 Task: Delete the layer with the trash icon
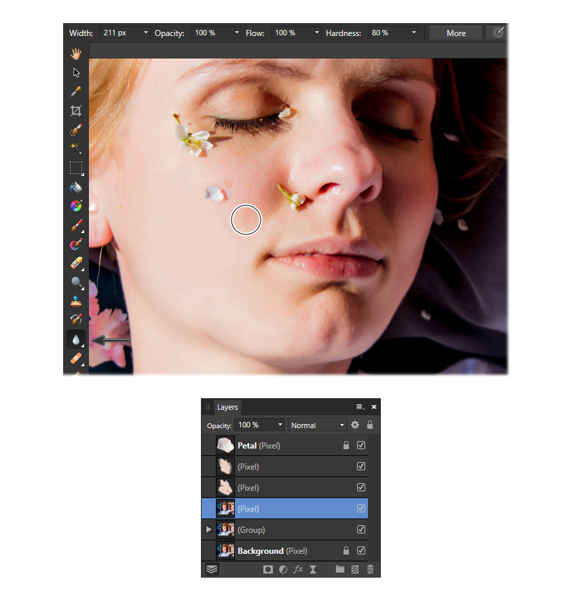[370, 569]
